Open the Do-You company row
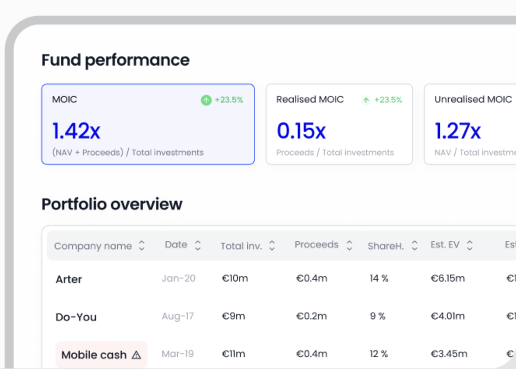 coord(76,317)
